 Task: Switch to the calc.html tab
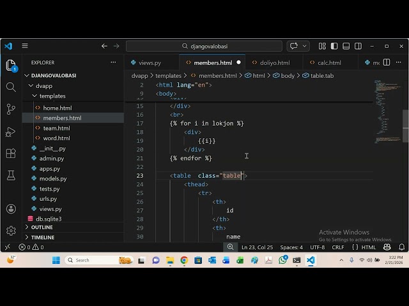[x=329, y=62]
